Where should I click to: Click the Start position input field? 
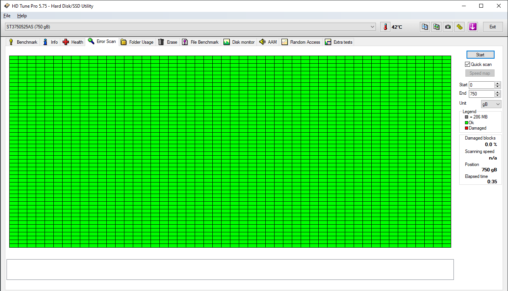[x=482, y=85]
